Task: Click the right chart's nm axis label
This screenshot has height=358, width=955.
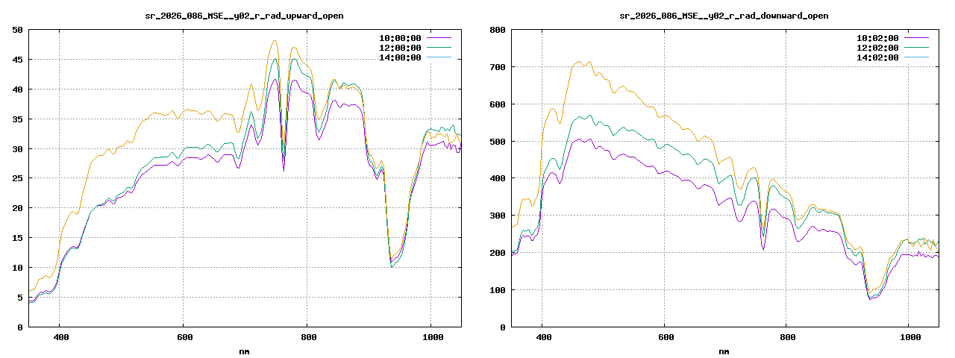Action: [724, 351]
